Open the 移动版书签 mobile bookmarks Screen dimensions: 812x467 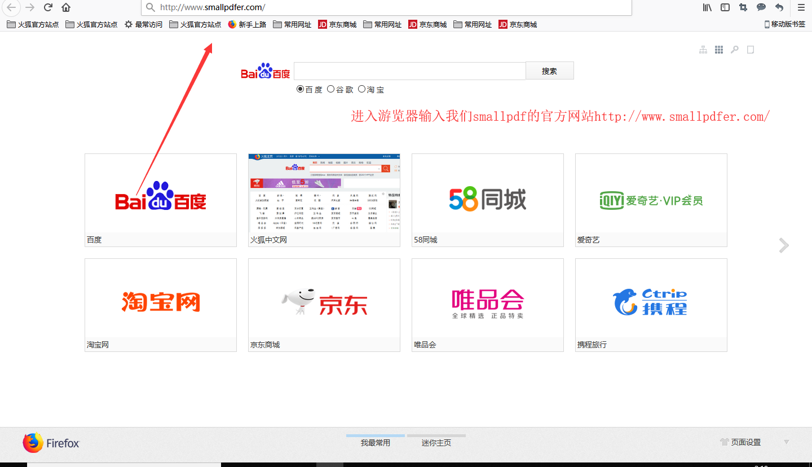coord(785,24)
